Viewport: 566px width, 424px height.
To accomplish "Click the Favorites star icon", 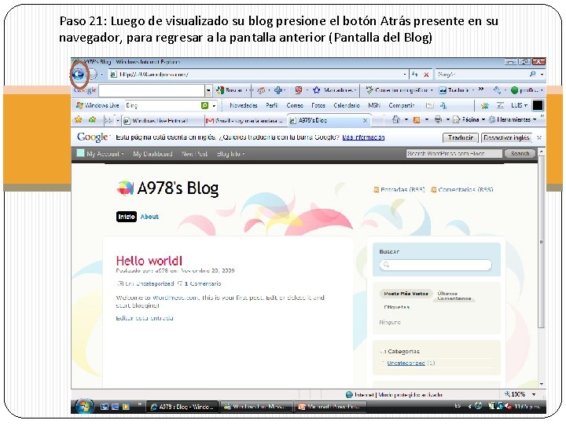I will click(x=78, y=119).
